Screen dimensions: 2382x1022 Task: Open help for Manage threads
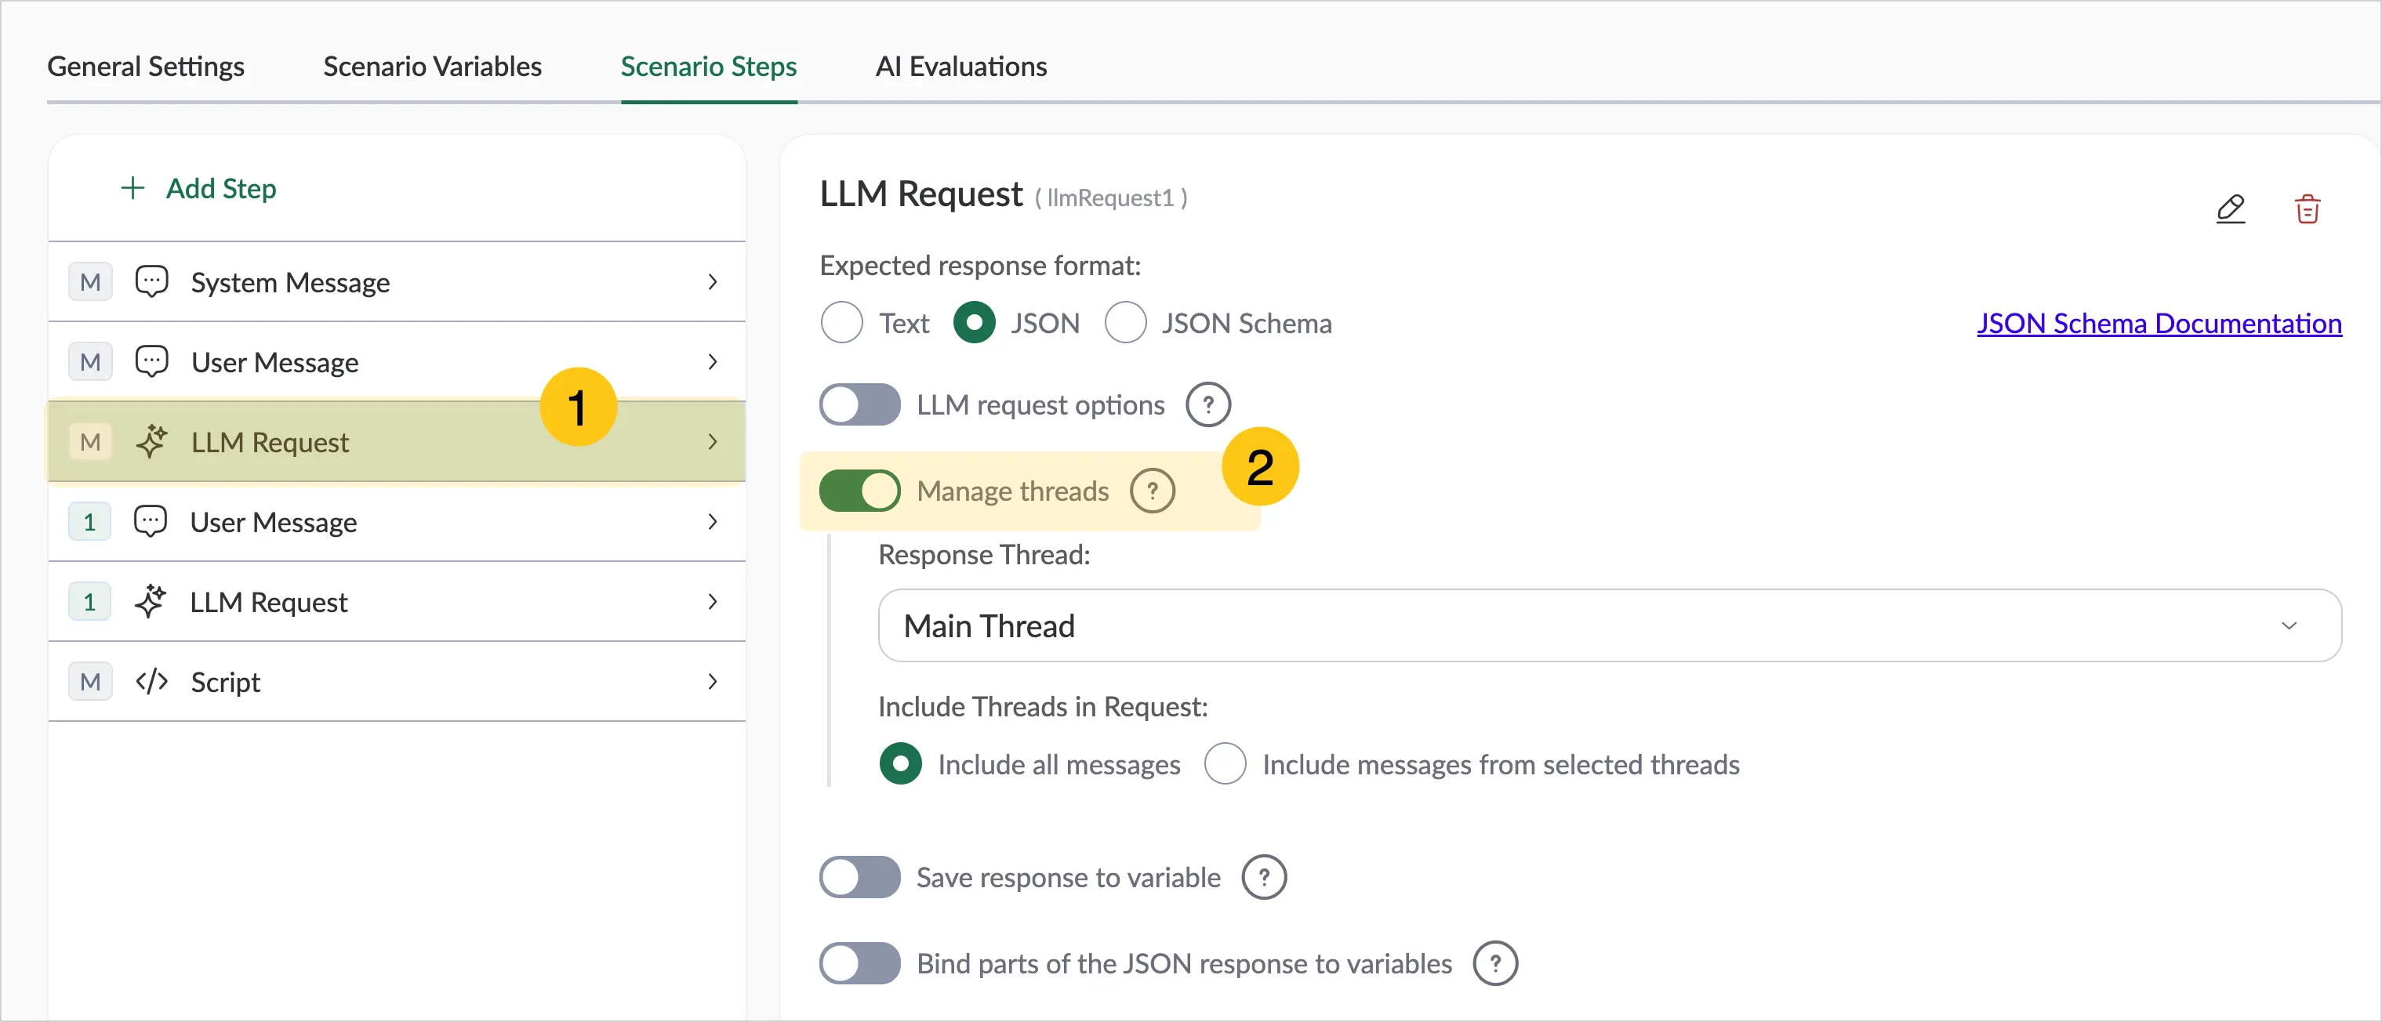pyautogui.click(x=1152, y=491)
